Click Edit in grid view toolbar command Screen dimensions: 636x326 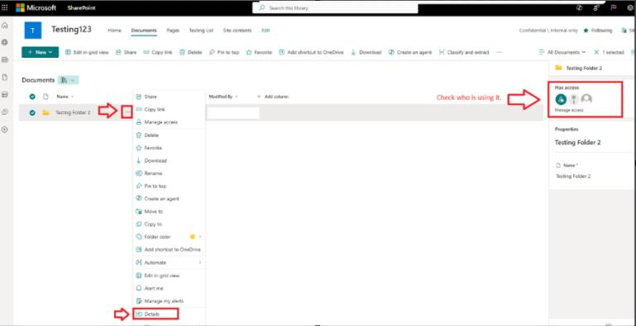(87, 52)
